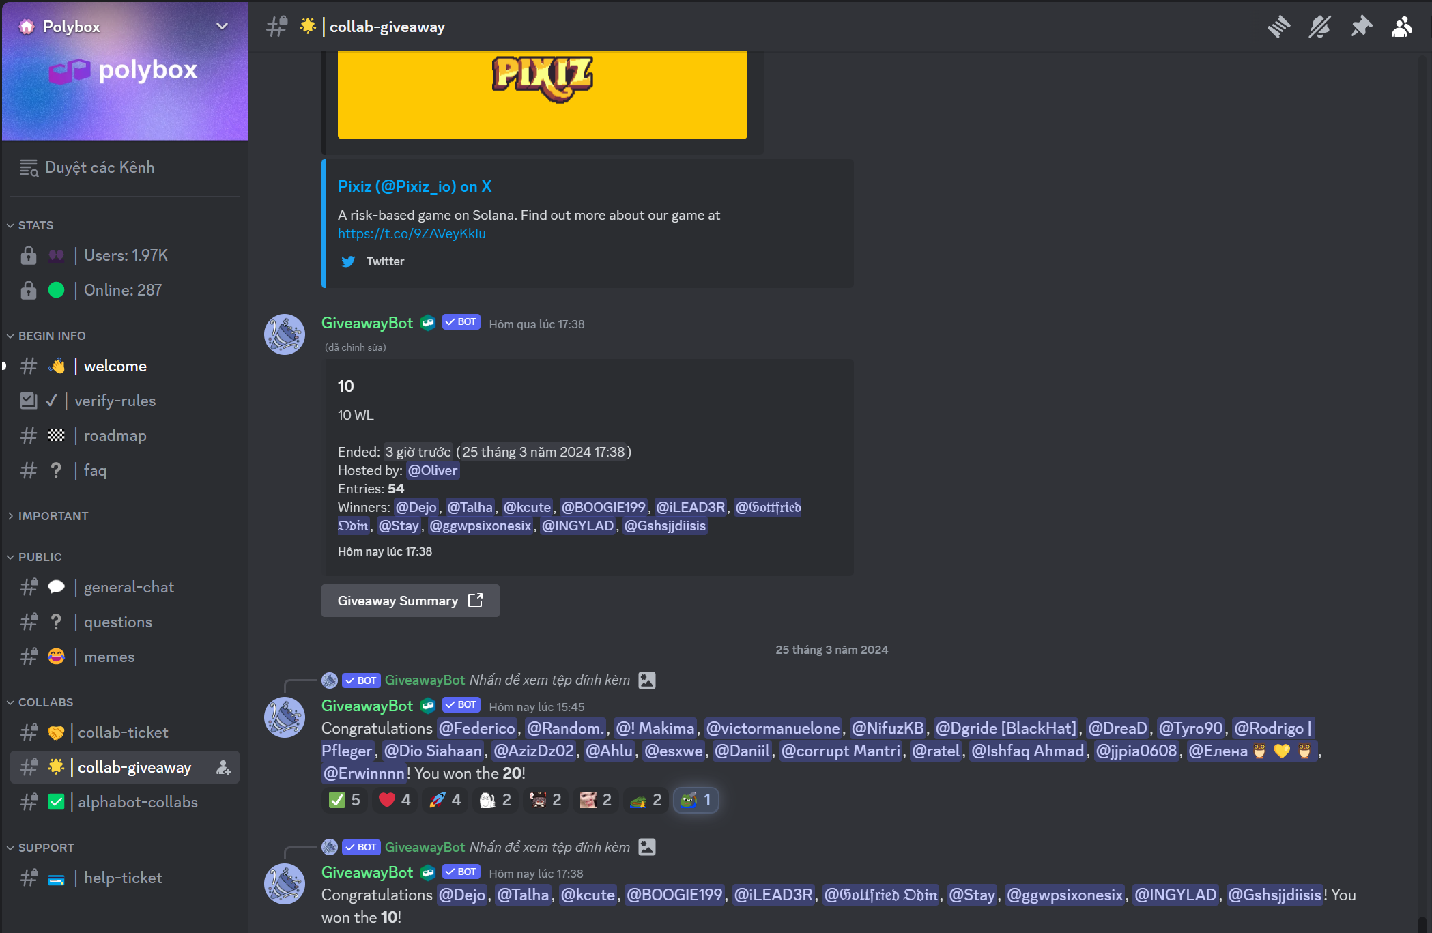The width and height of the screenshot is (1432, 933).
Task: Toggle the rocket reaction with 4
Action: coord(445,800)
